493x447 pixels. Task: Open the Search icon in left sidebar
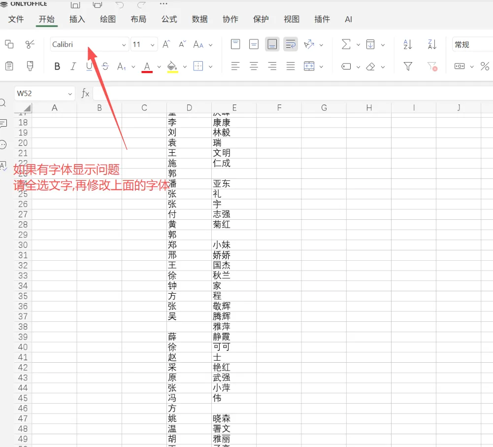tap(3, 103)
